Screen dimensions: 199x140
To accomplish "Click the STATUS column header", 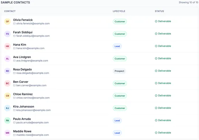I will pos(159,11).
